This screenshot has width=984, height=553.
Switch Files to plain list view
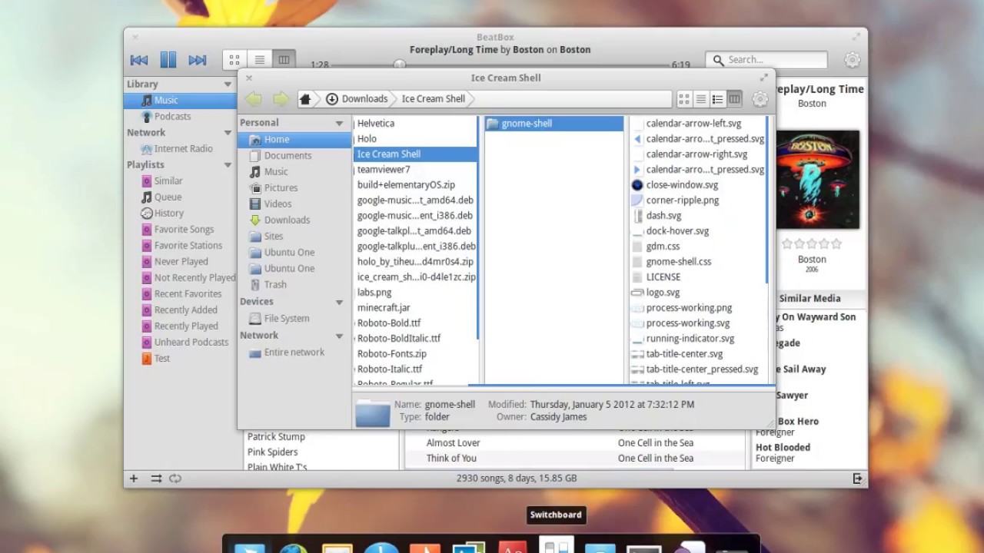point(701,98)
